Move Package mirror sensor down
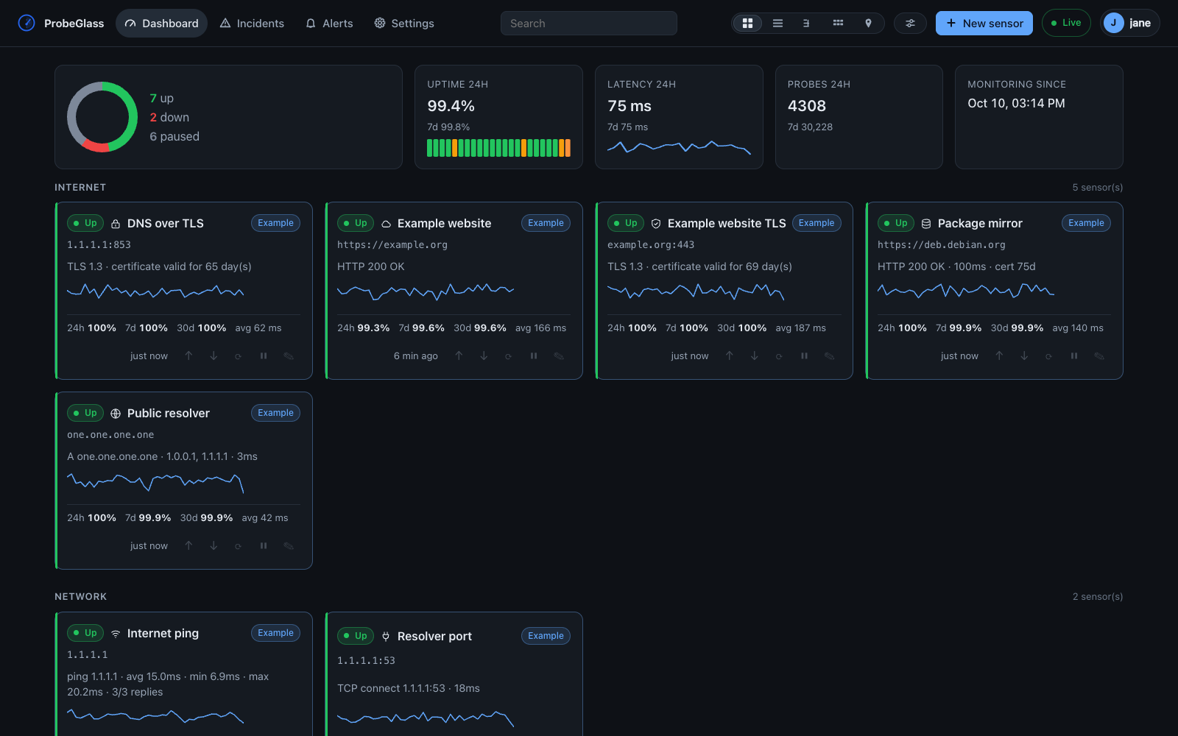 tap(1024, 356)
